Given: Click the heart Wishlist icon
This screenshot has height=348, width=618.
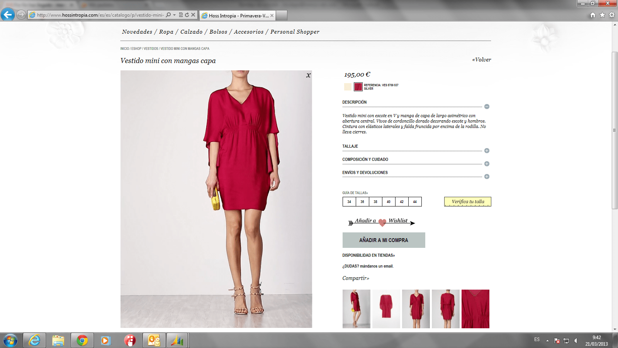Looking at the screenshot, I should tap(382, 222).
